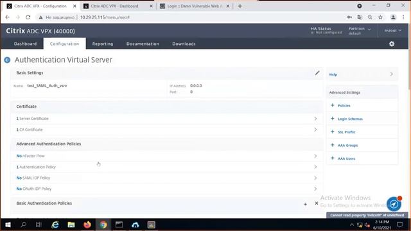Viewport: 411px width, 231px height.
Task: Click the browser address bar URL
Action: (105, 17)
